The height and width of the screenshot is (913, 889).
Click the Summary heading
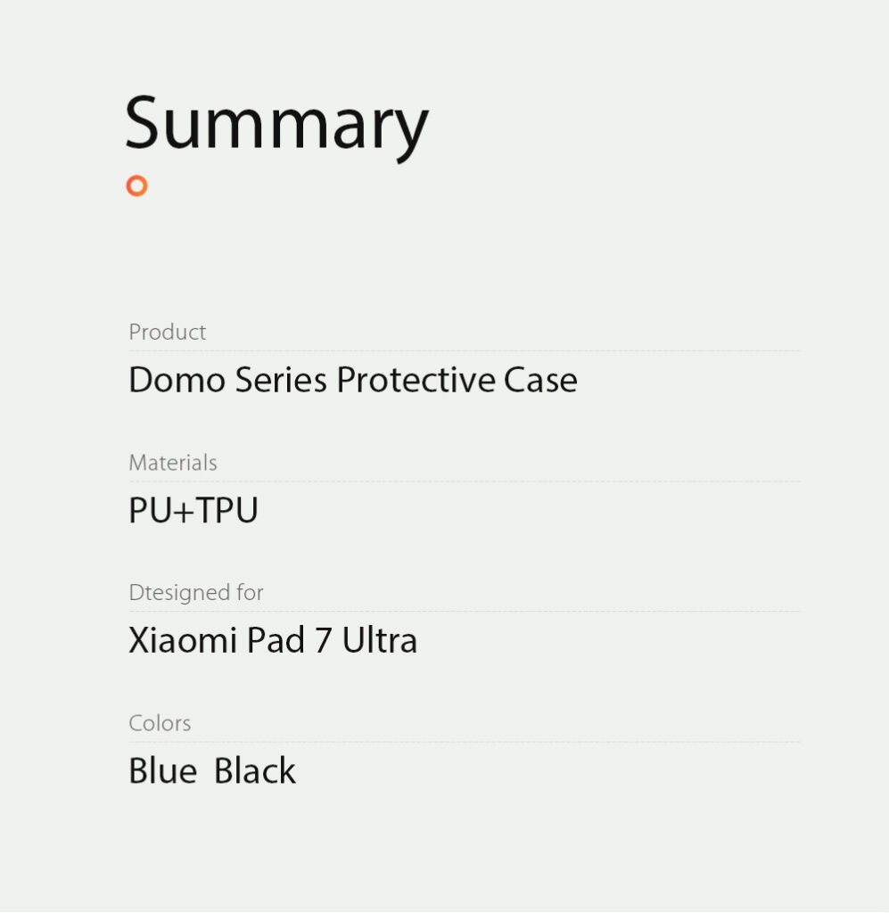[x=276, y=125]
